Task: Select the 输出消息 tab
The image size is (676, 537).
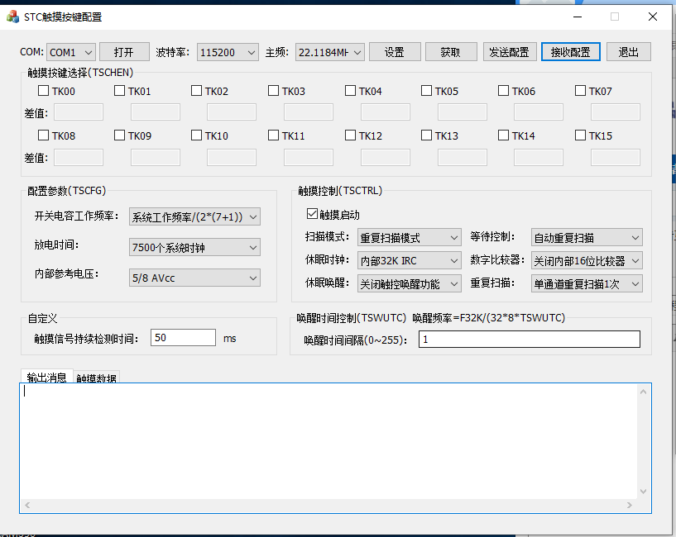Action: pyautogui.click(x=46, y=378)
